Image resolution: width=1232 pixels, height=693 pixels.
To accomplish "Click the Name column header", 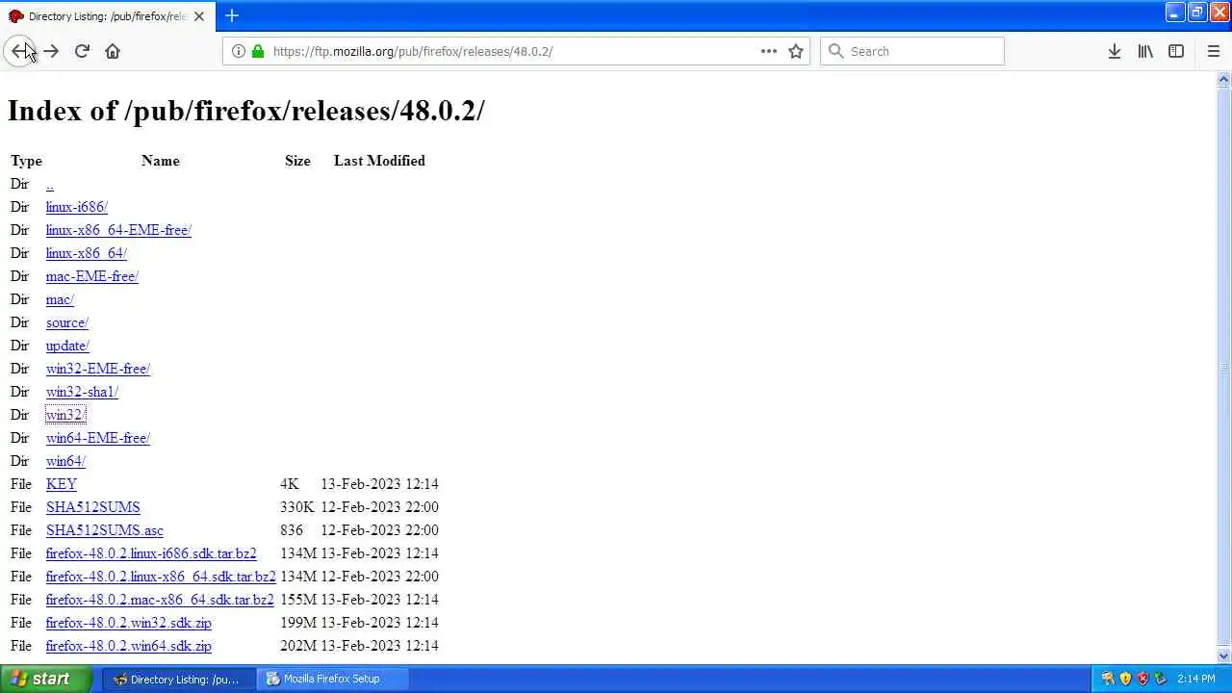I will click(x=161, y=161).
